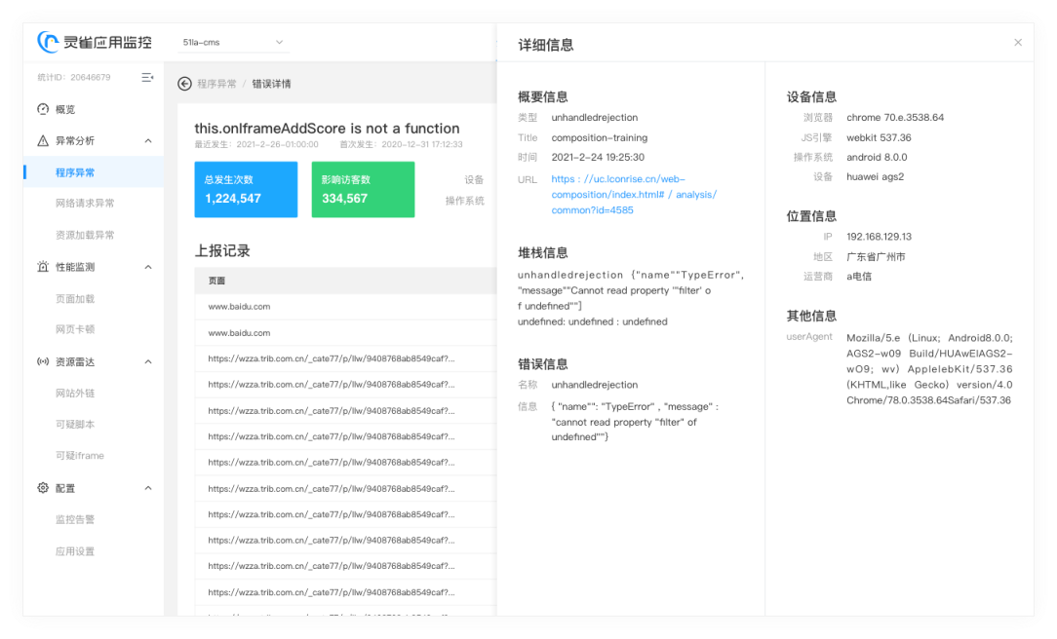The width and height of the screenshot is (1057, 639).
Task: Open the 51la-cms application dropdown
Action: click(232, 43)
